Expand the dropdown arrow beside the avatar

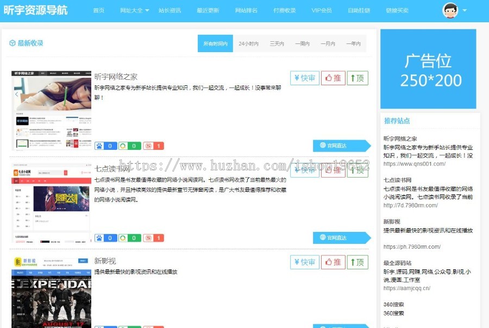pyautogui.click(x=465, y=10)
